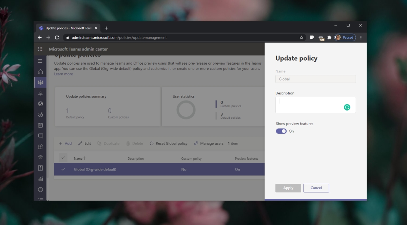Click the Default policy count 1
This screenshot has height=225, width=407.
point(67,111)
